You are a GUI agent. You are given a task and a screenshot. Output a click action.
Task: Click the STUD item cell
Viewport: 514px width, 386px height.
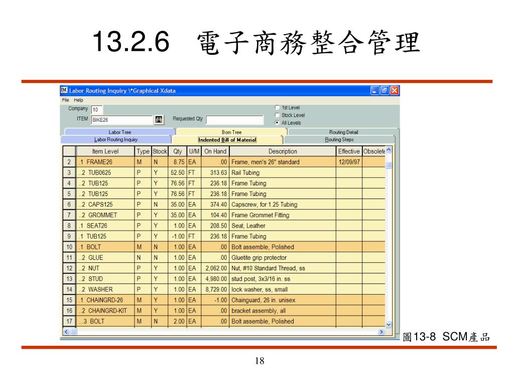(105, 278)
